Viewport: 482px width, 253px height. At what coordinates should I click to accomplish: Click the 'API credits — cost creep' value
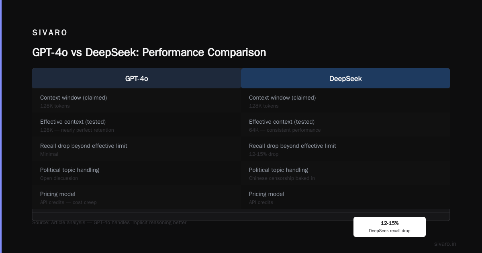pos(68,202)
